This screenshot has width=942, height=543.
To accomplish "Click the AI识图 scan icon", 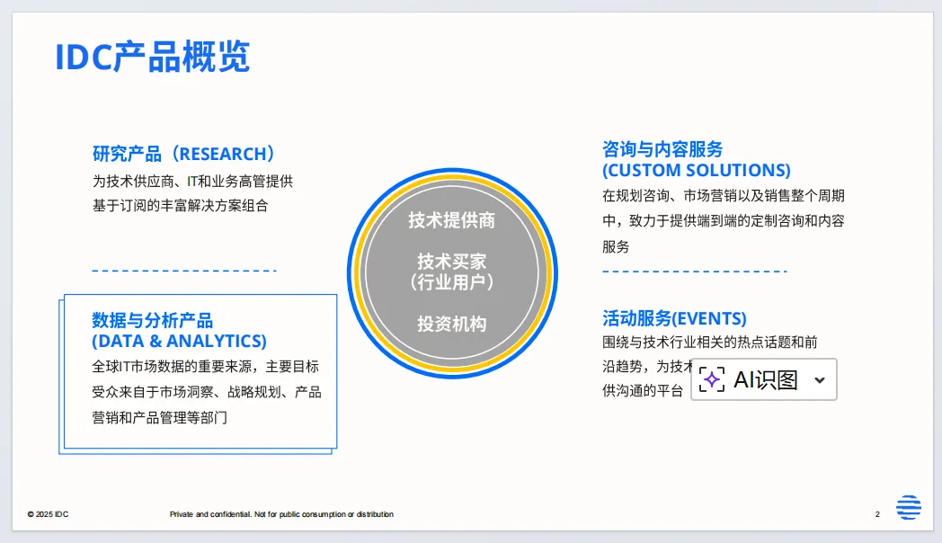I will (x=712, y=379).
